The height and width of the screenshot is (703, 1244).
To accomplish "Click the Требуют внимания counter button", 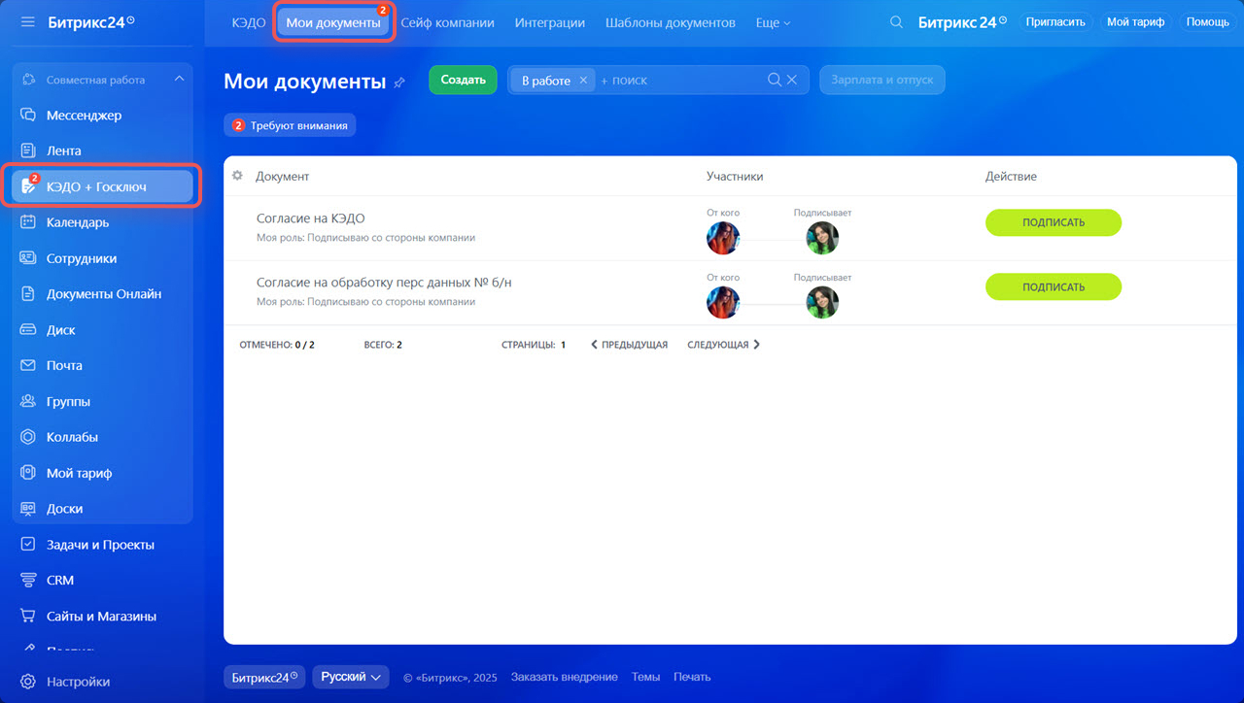I will point(290,125).
